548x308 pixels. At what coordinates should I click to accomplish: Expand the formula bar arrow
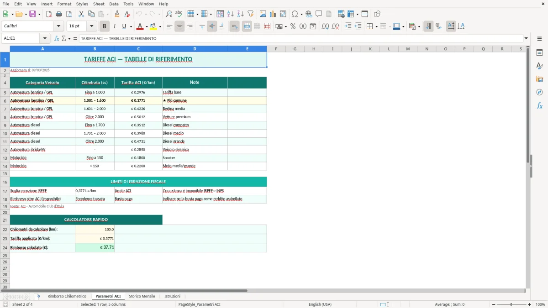coord(526,38)
